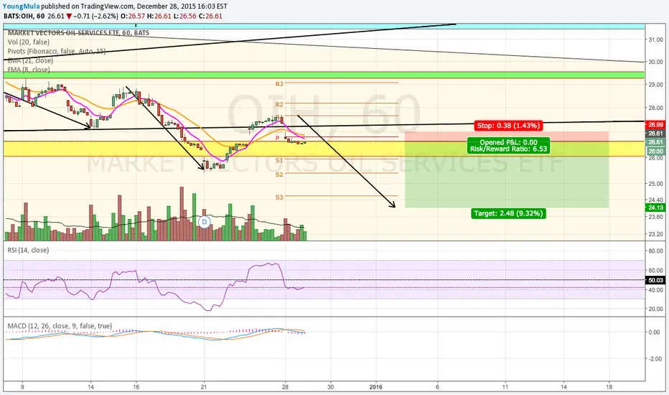Click the 28 date label on the time axis
Screen dimensions: 669x395
coord(285,387)
